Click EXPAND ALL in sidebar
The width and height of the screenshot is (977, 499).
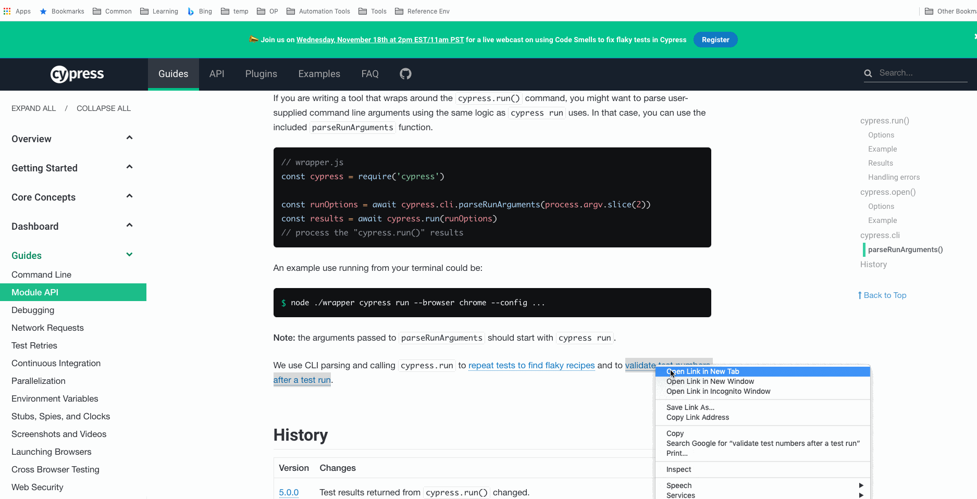click(33, 108)
